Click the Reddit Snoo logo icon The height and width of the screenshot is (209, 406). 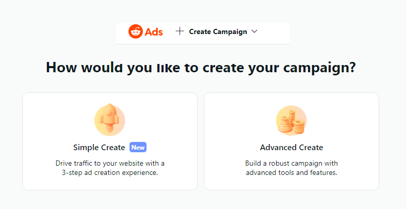[135, 31]
